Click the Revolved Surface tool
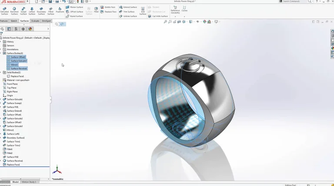 click(14, 10)
